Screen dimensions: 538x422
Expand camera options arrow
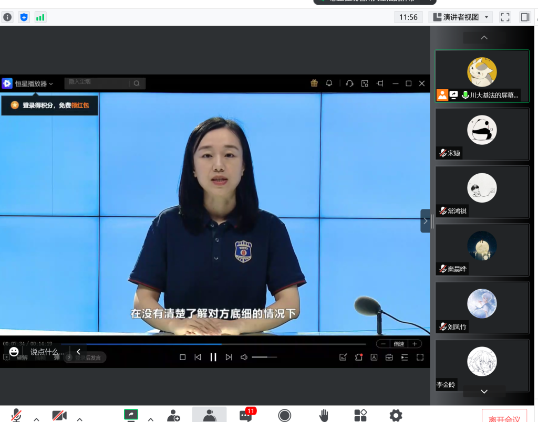80,419
